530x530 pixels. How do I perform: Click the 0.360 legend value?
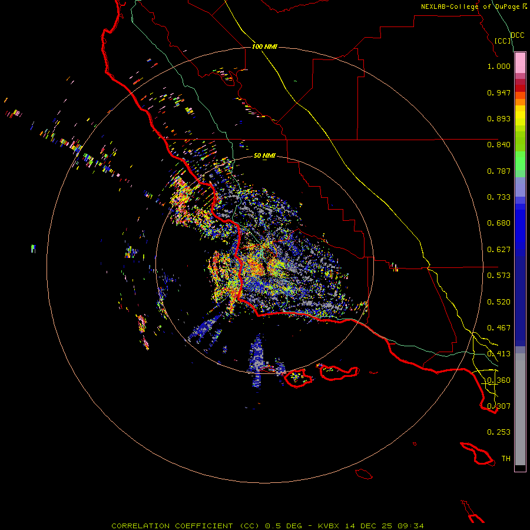click(x=499, y=380)
